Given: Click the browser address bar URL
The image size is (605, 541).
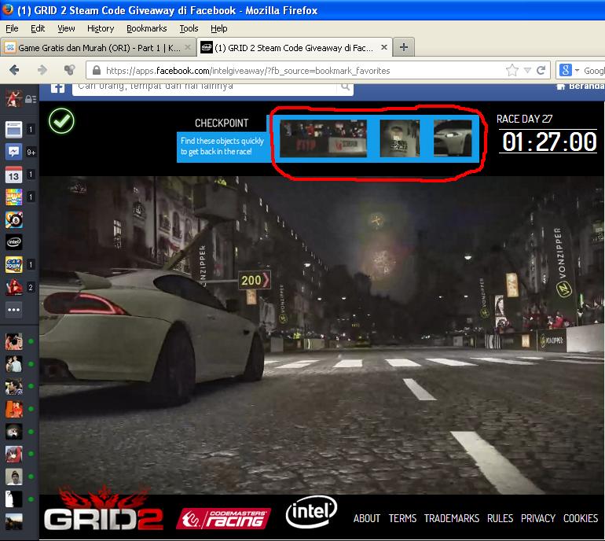Looking at the screenshot, I should tap(247, 71).
